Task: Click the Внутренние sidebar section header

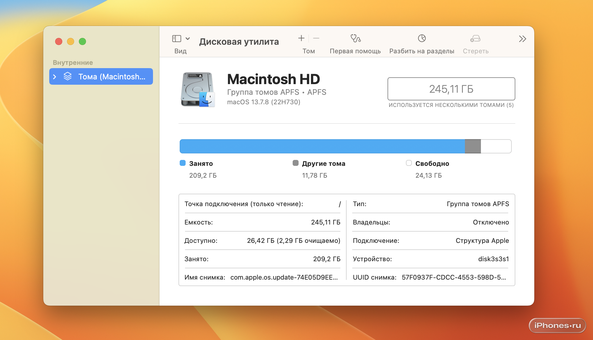Action: pyautogui.click(x=73, y=62)
